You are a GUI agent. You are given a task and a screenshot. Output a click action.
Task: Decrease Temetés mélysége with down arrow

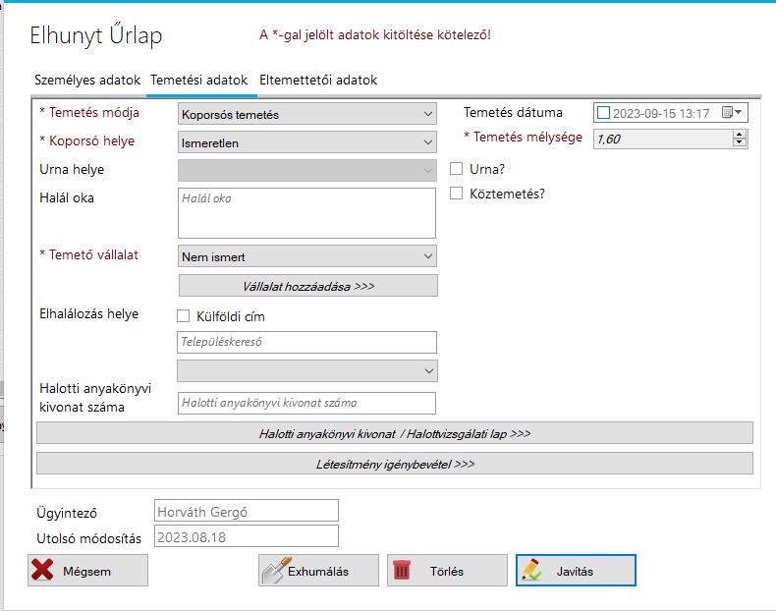[x=739, y=143]
